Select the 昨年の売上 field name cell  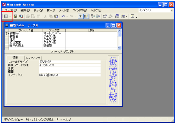[26, 46]
